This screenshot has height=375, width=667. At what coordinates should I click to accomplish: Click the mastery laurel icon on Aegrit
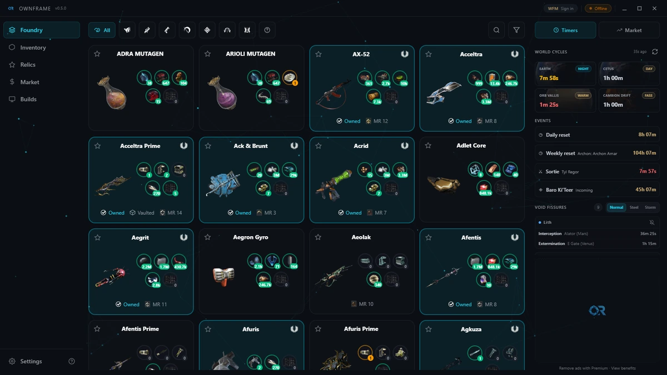point(184,237)
